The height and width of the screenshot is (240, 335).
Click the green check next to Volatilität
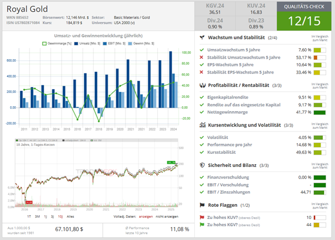coord(202,137)
